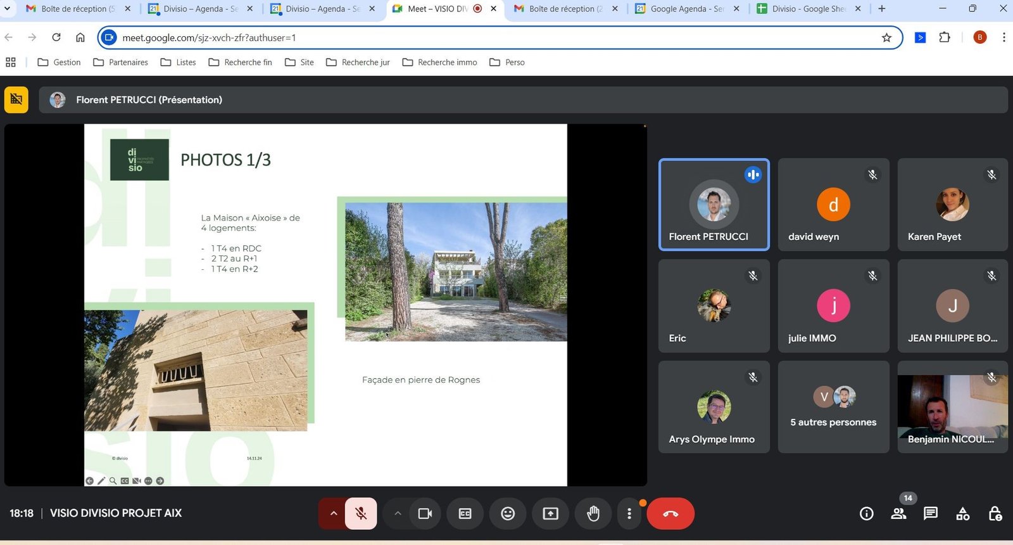This screenshot has width=1013, height=545.
Task: Go to browser home page
Action: [80, 37]
